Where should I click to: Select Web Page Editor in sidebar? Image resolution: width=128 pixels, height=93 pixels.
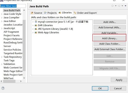tap(13, 71)
